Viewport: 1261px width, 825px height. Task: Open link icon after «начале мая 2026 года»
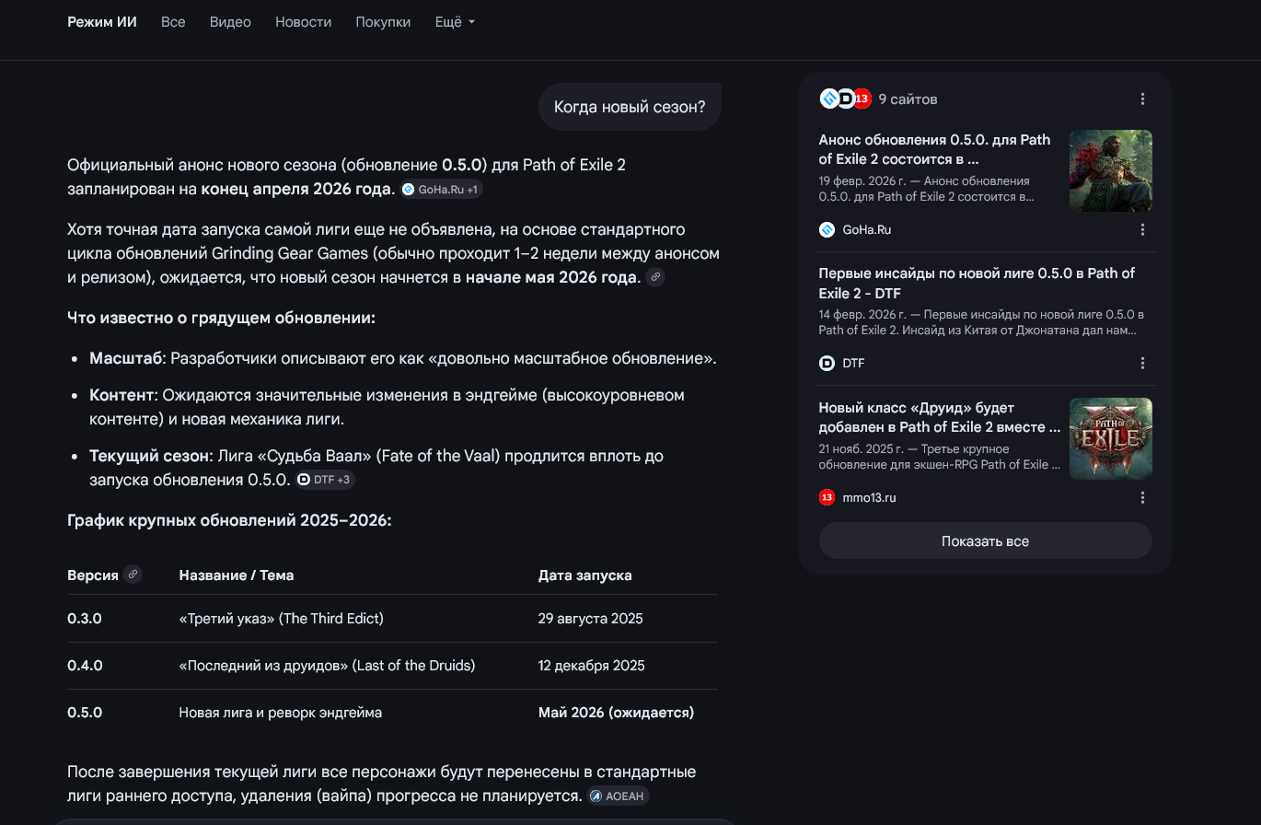(655, 277)
